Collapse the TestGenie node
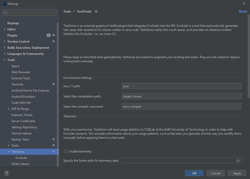 pyautogui.click(x=9, y=151)
